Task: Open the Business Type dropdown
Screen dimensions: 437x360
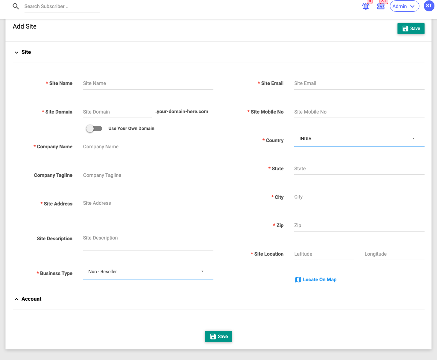Action: [148, 272]
